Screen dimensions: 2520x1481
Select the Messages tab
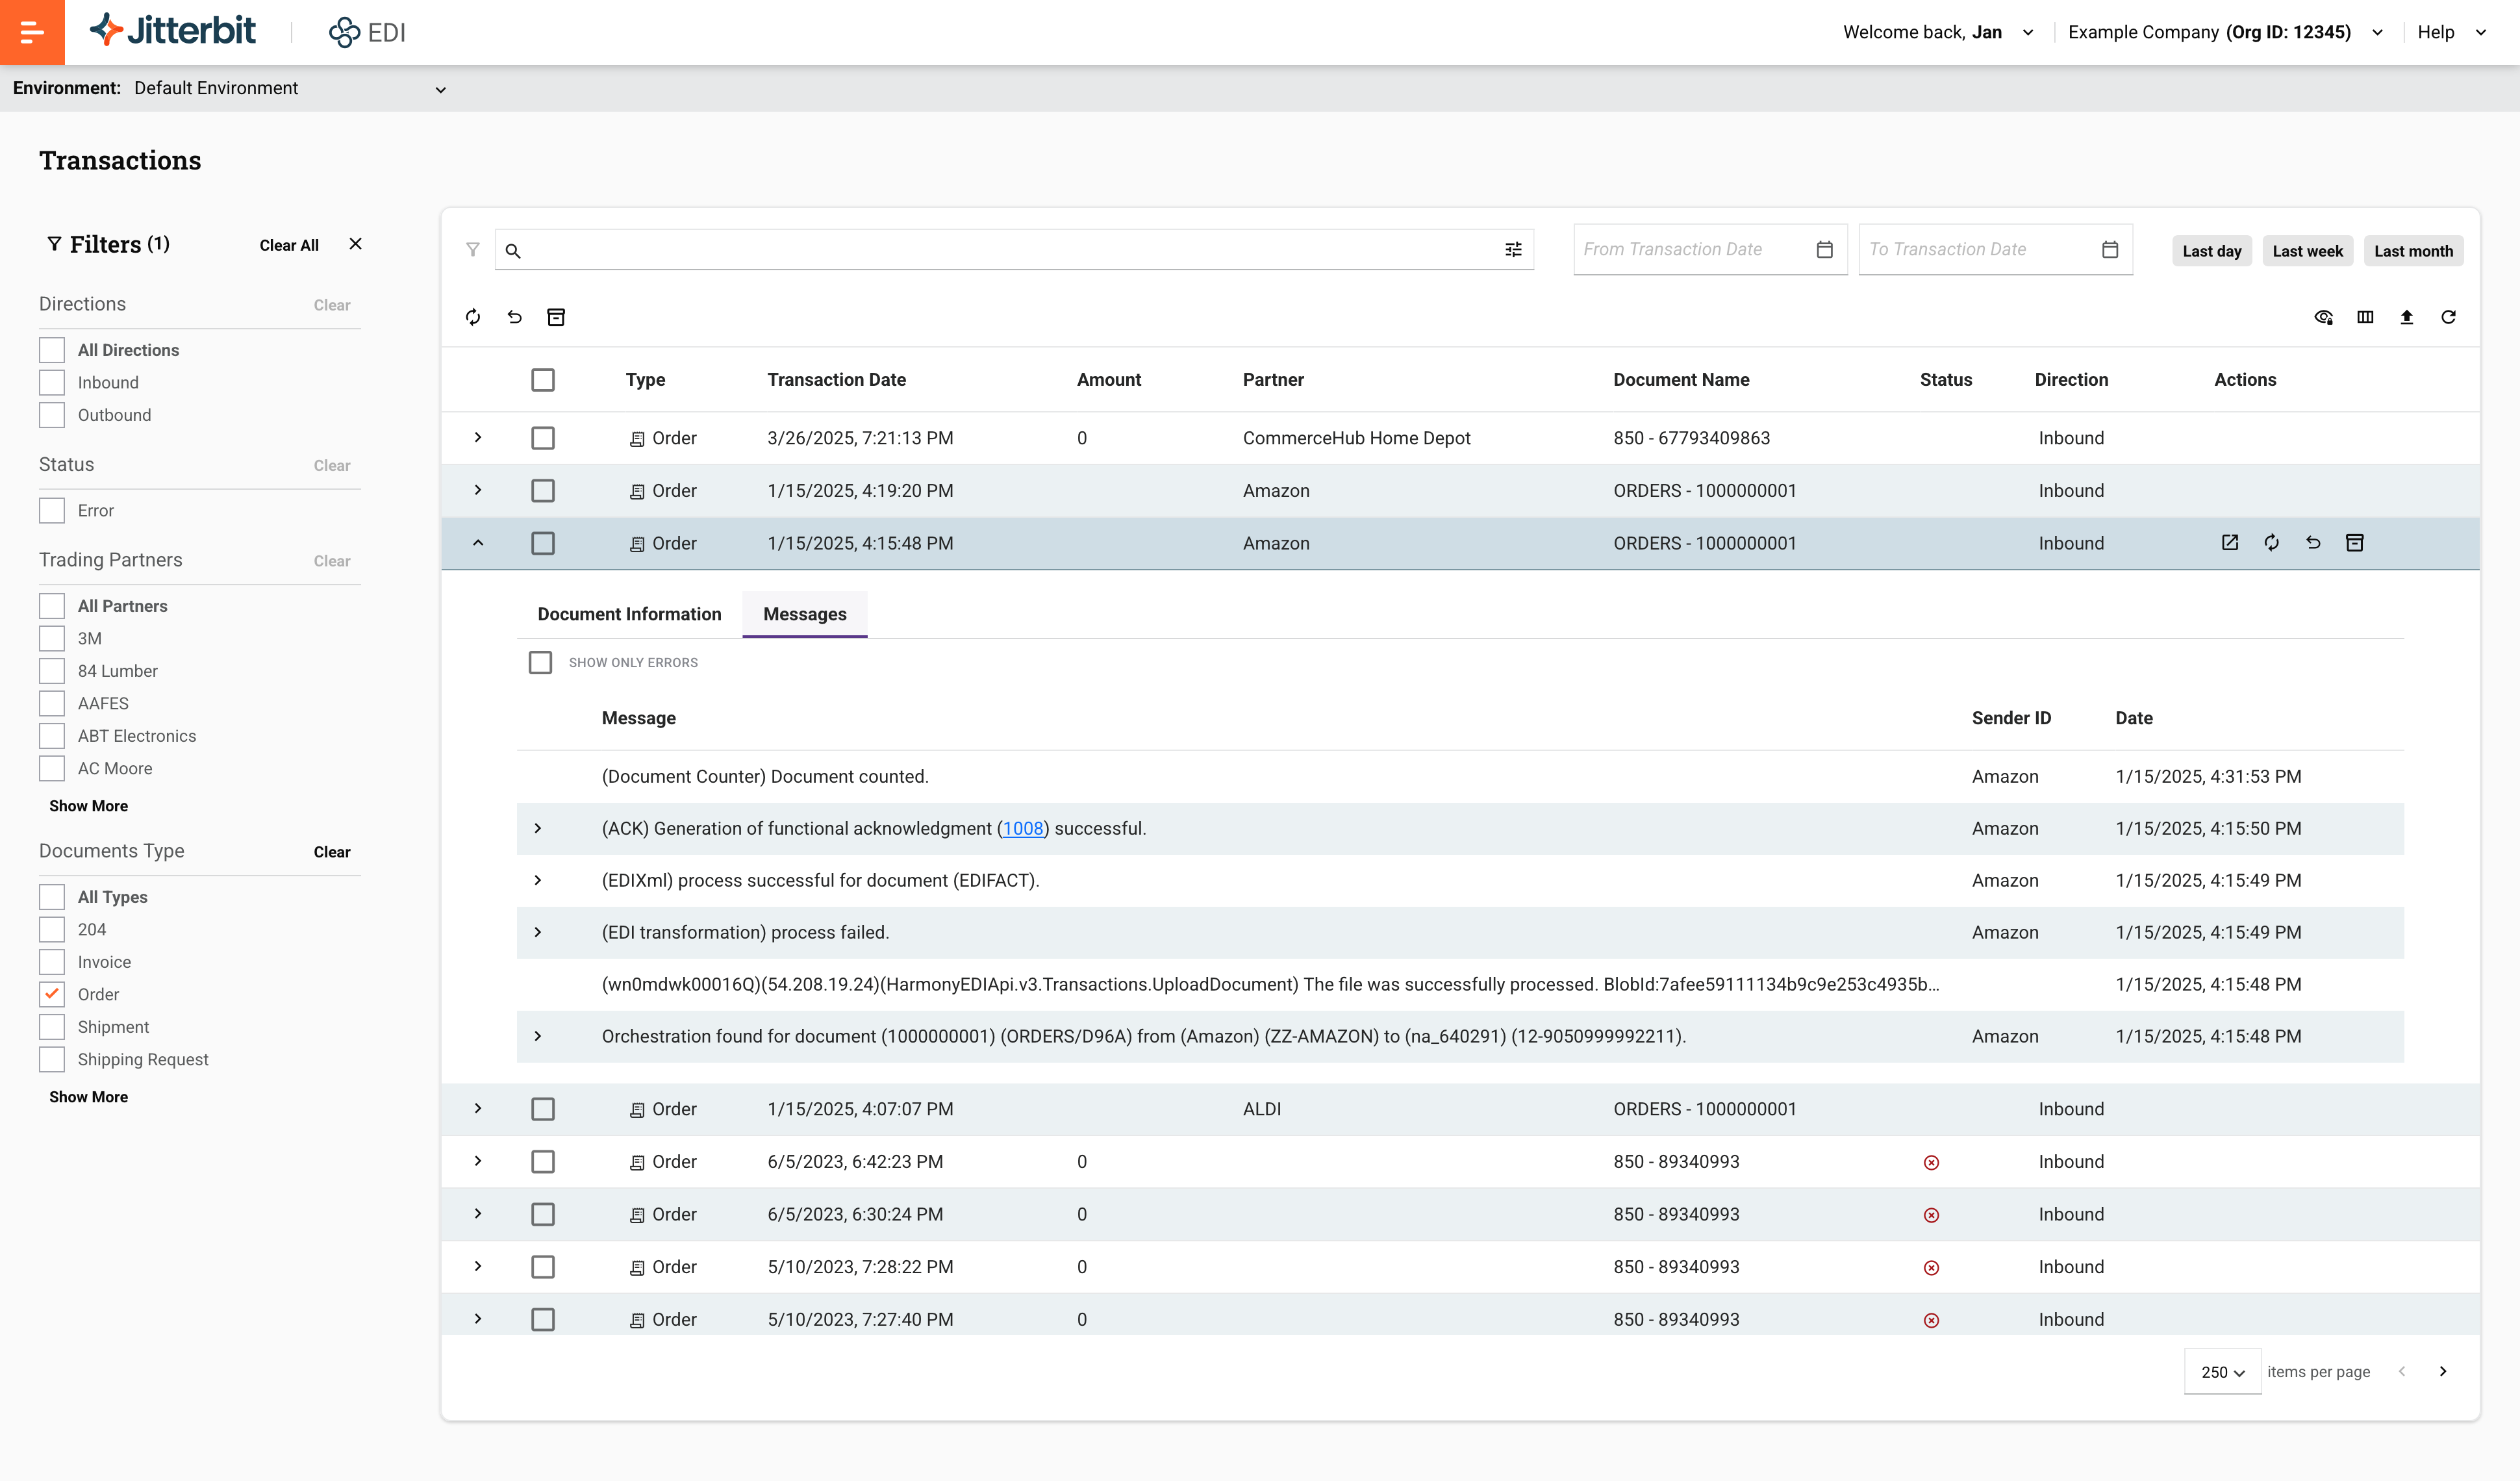pos(805,614)
